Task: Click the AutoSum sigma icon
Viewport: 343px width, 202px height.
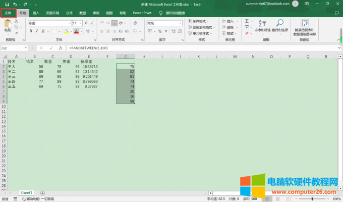Action: point(247,22)
